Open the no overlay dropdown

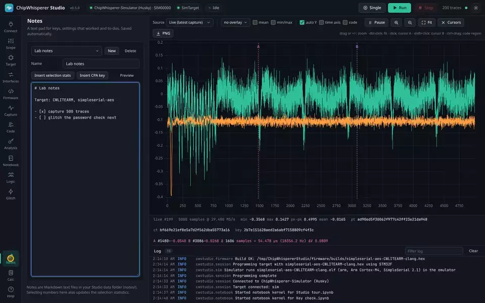pyautogui.click(x=235, y=23)
